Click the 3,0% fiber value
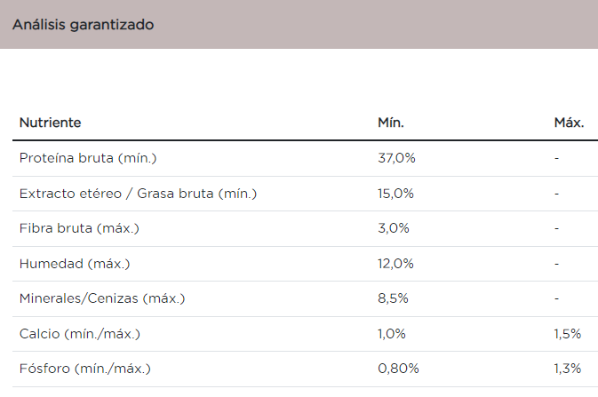This screenshot has width=598, height=397. point(394,228)
